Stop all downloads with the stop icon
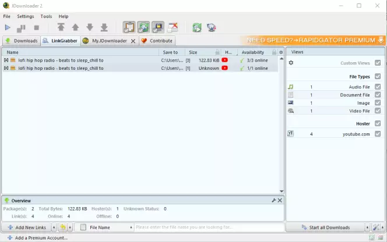 click(x=37, y=27)
